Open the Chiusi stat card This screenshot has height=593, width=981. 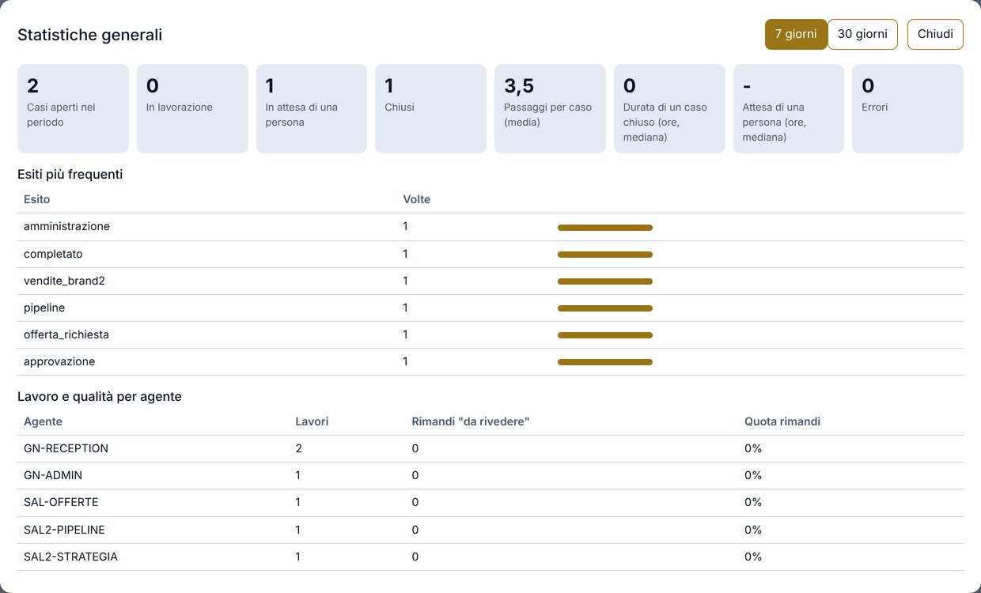pyautogui.click(x=430, y=108)
